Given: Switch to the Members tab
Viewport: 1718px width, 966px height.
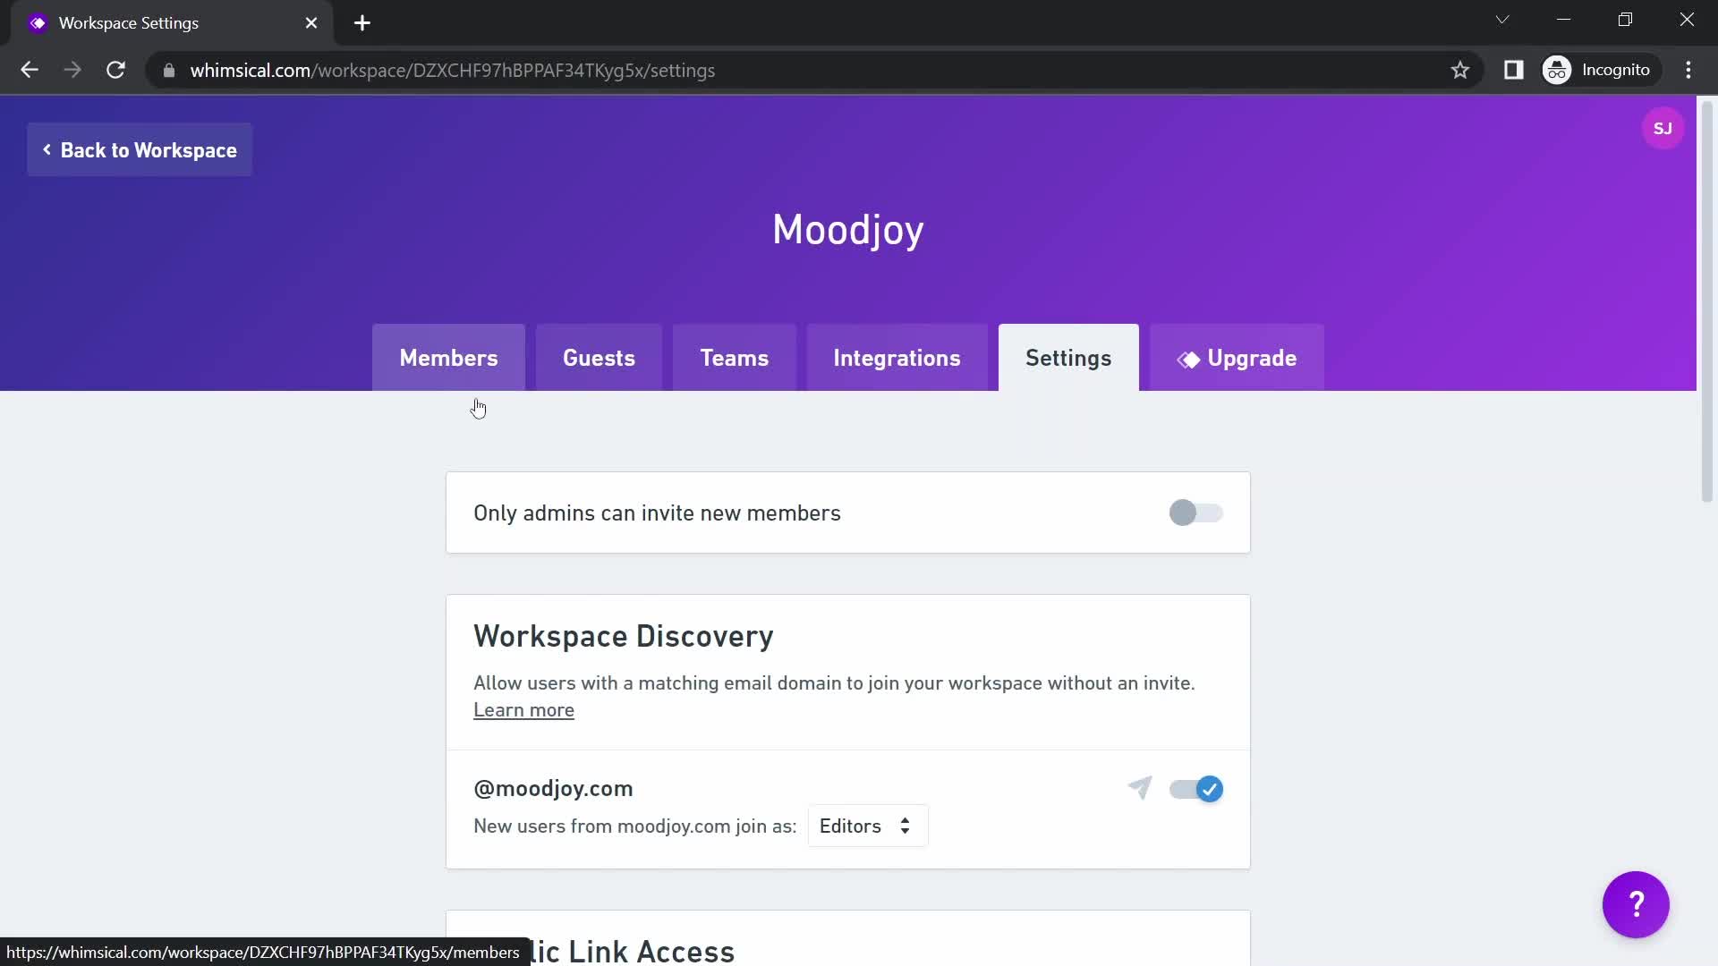Looking at the screenshot, I should [448, 357].
